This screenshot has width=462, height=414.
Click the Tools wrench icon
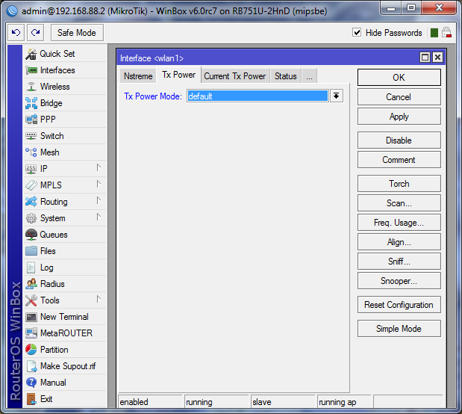[31, 300]
